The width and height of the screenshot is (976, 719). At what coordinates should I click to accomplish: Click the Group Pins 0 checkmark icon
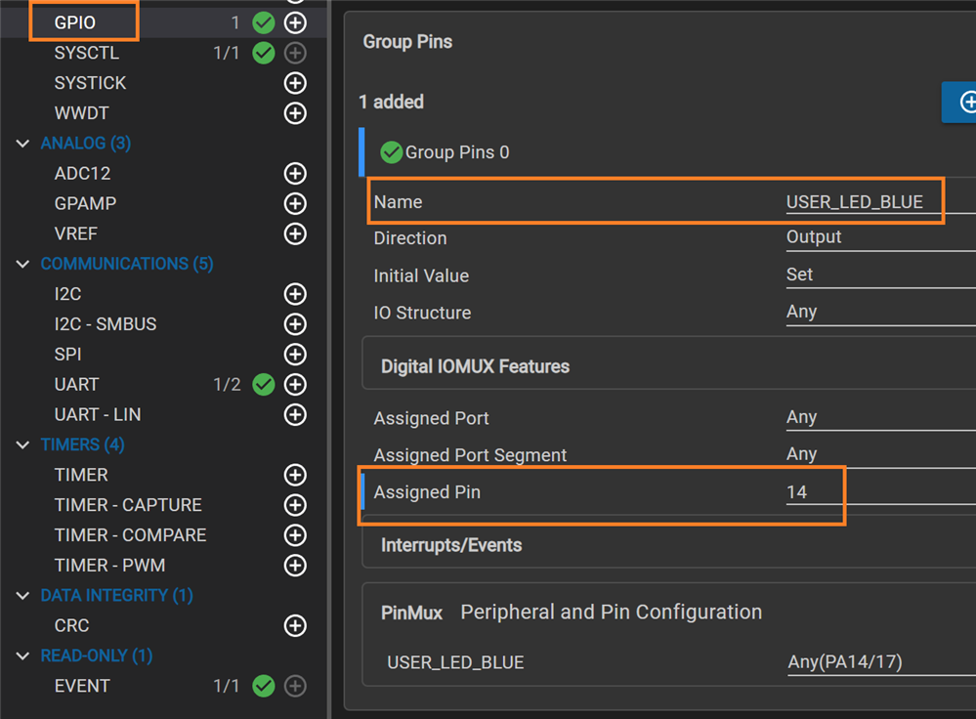tap(392, 152)
